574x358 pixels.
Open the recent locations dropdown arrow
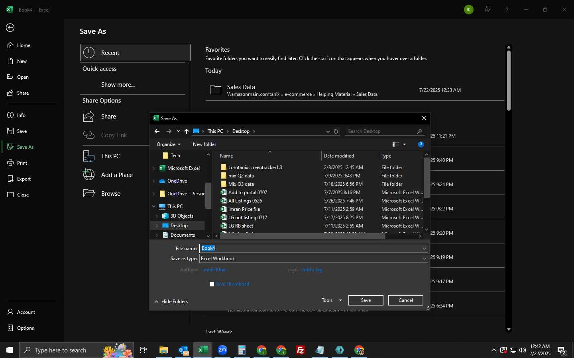(178, 131)
